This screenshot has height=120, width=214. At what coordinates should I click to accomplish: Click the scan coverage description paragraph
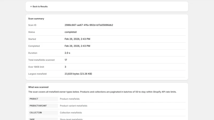click(102, 92)
